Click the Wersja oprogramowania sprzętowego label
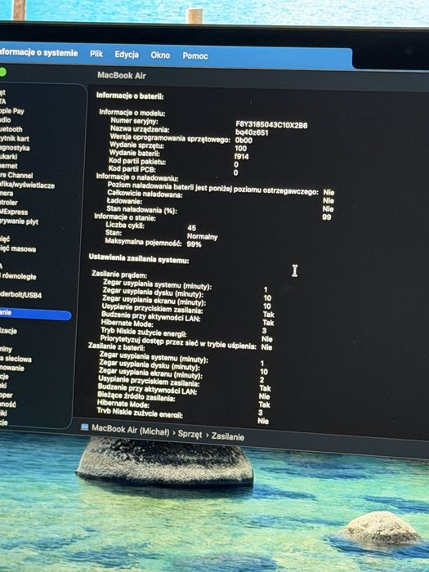 coord(170,138)
